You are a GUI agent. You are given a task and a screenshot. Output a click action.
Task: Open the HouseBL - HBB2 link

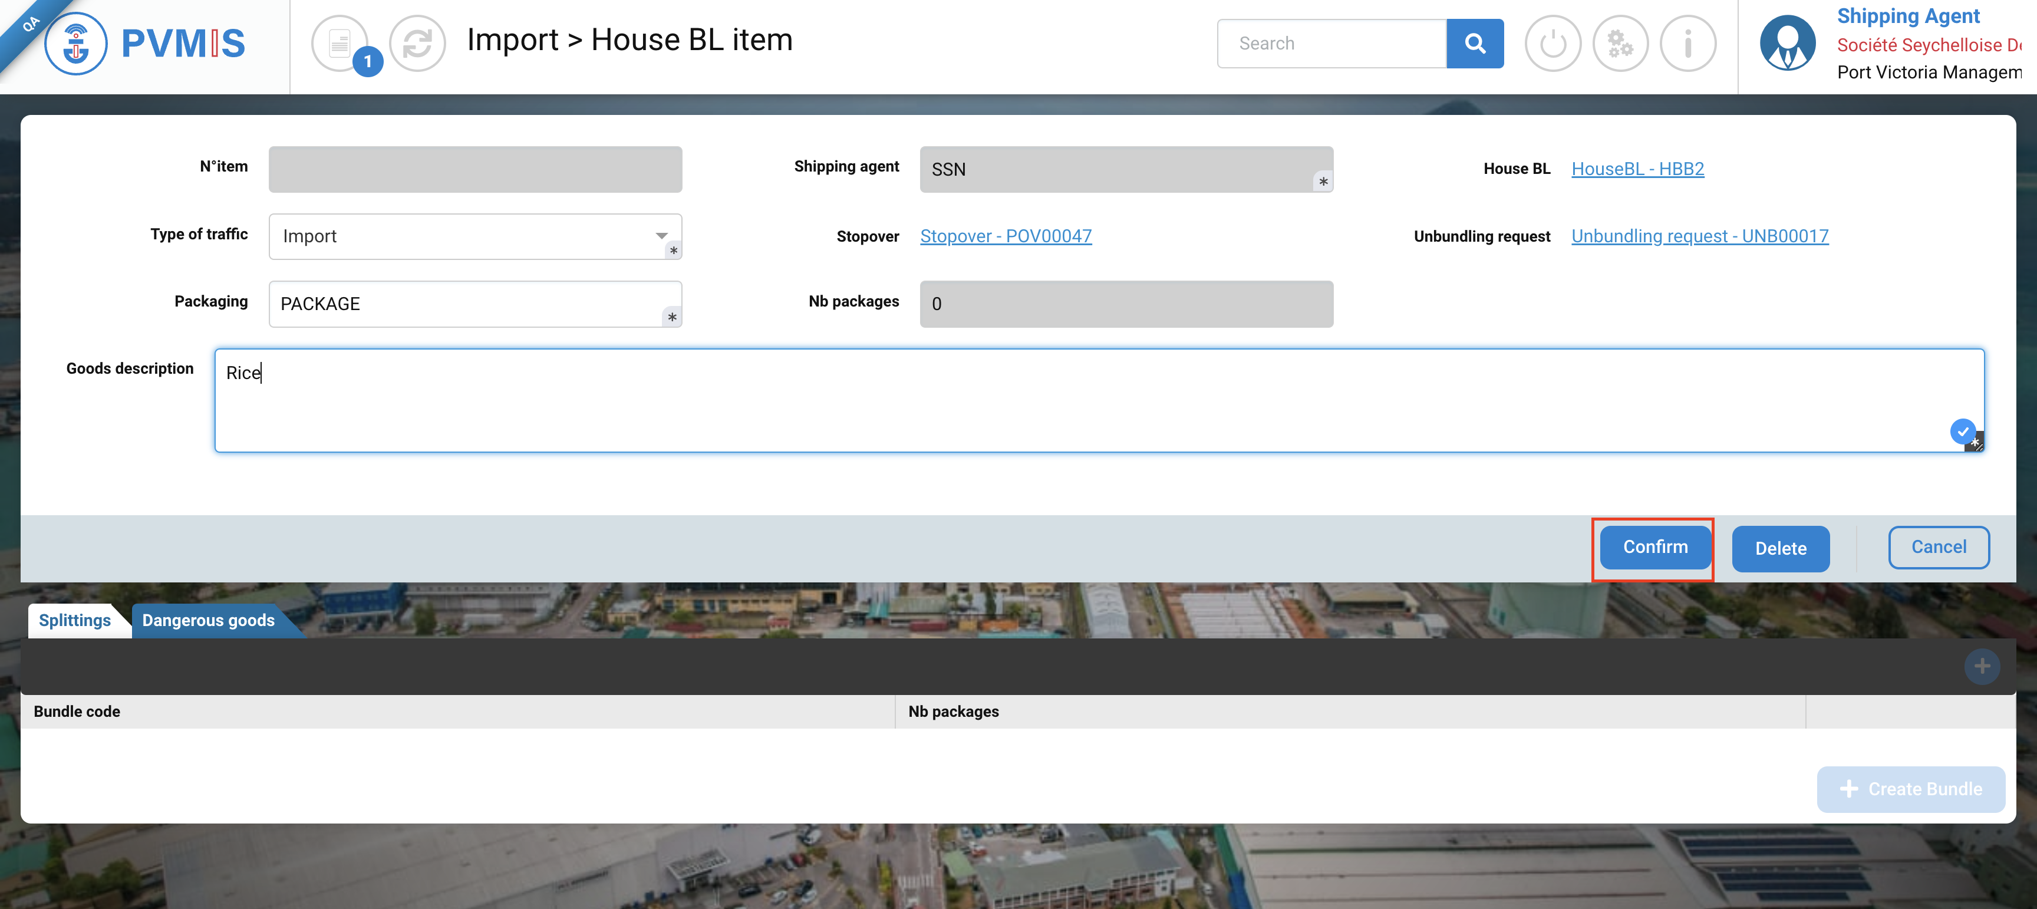1637,169
